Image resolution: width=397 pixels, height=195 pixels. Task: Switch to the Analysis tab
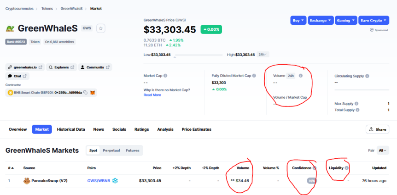(165, 129)
